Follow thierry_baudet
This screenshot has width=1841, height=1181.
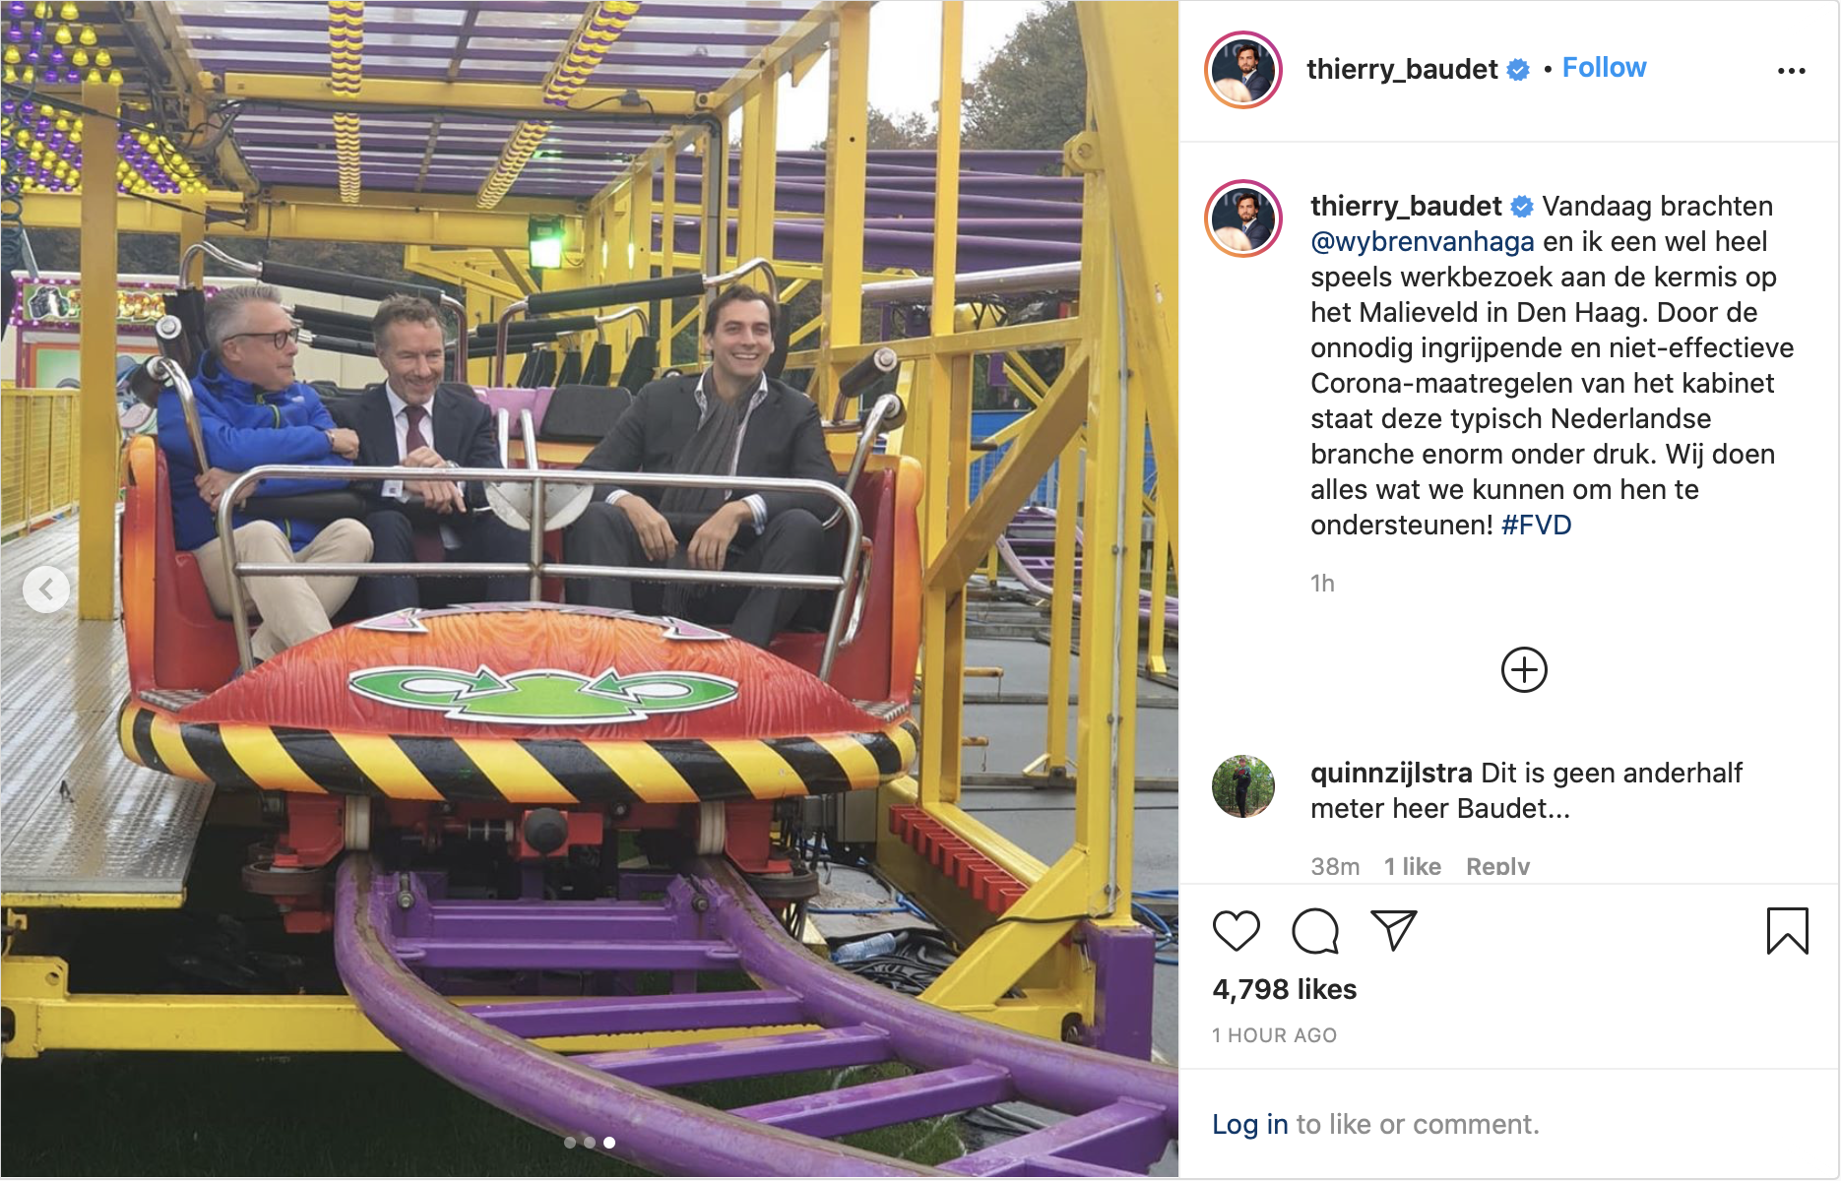click(x=1604, y=68)
